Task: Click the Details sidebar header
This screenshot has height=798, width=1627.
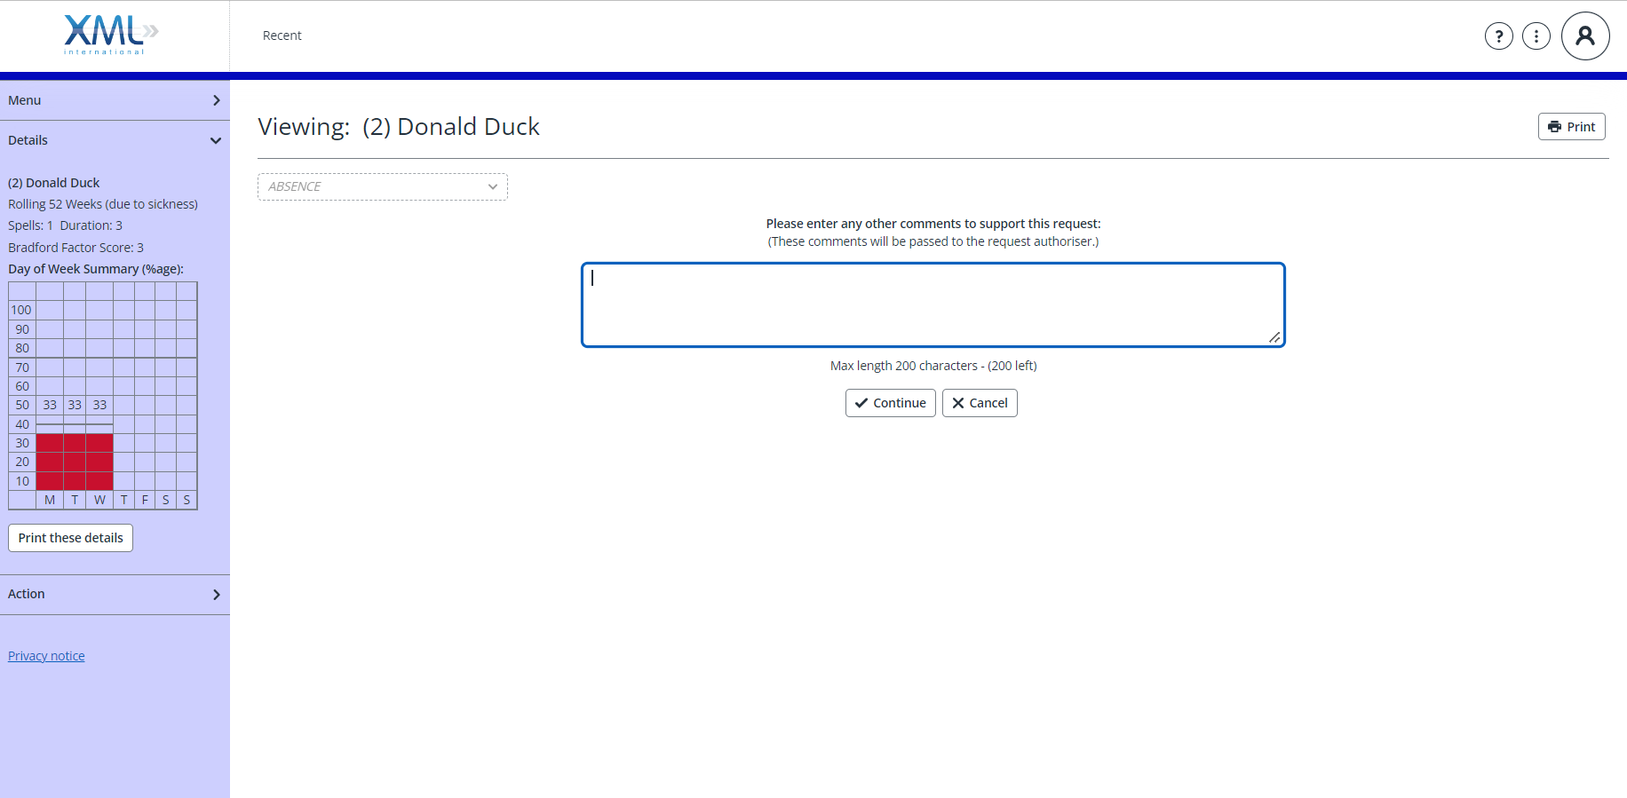Action: [115, 140]
